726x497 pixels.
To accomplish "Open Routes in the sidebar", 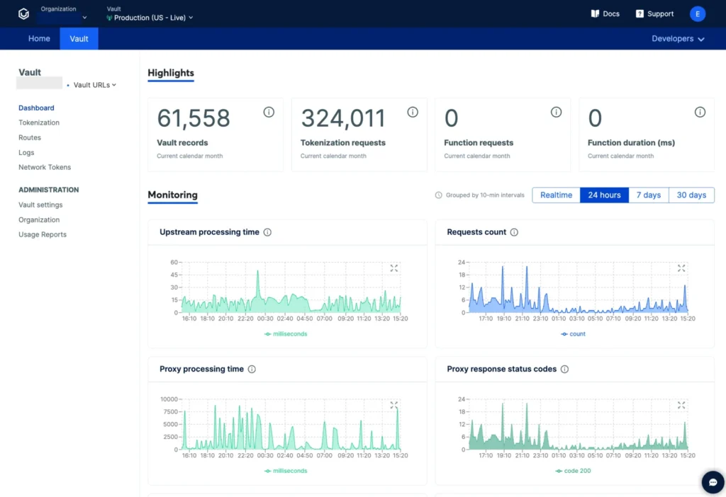I will pos(30,137).
